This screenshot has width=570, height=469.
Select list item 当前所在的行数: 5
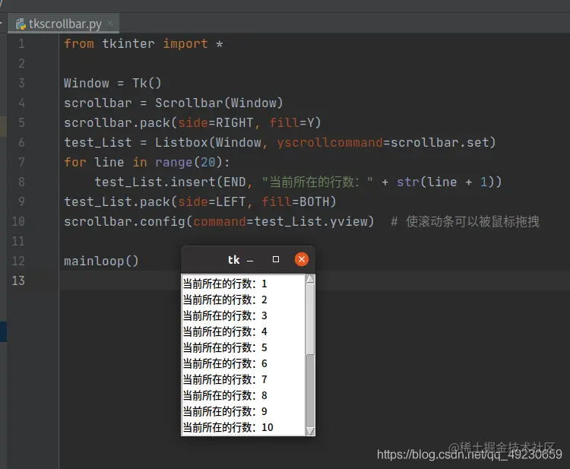tap(243, 347)
